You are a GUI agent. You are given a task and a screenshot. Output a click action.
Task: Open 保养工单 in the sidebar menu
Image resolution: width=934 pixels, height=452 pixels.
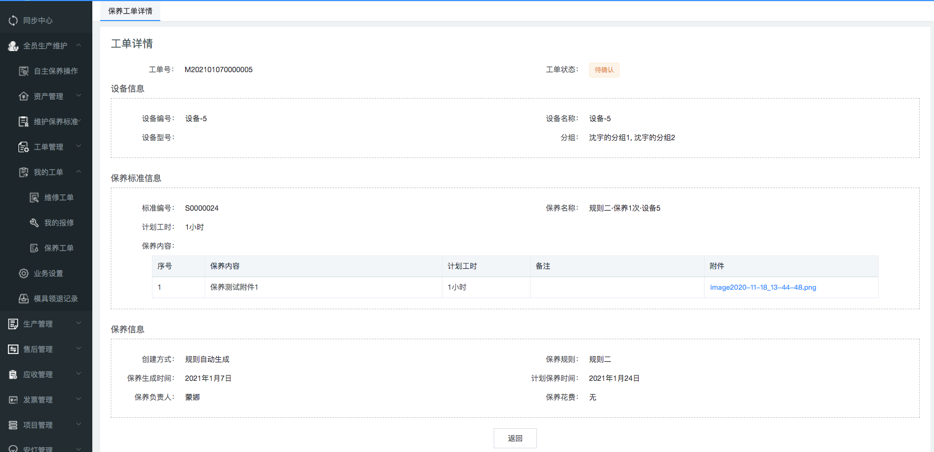pyautogui.click(x=59, y=248)
